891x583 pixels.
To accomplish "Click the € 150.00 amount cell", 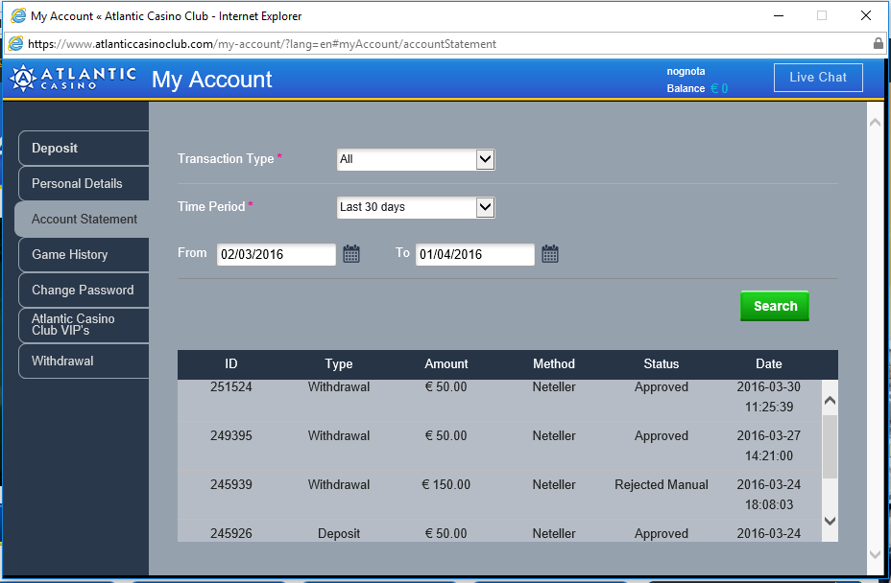I will coord(446,485).
